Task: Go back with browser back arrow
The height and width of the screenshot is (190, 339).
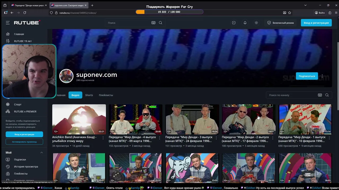Action: coord(12,13)
